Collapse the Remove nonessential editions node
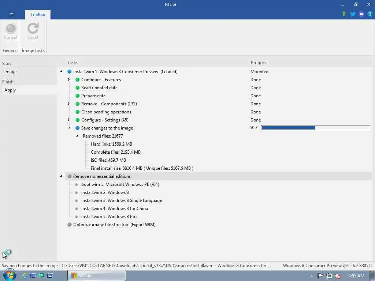This screenshot has width=375, height=281. pos(61,176)
